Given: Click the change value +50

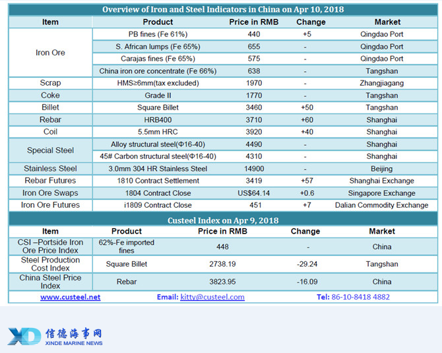Looking at the screenshot, I should click(x=307, y=108).
